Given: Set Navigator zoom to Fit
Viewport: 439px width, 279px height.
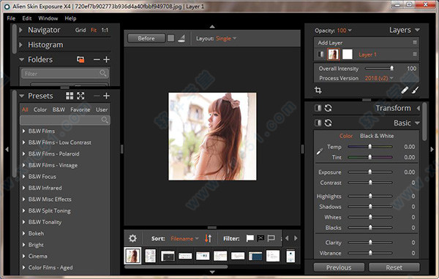Looking at the screenshot, I should coord(94,30).
